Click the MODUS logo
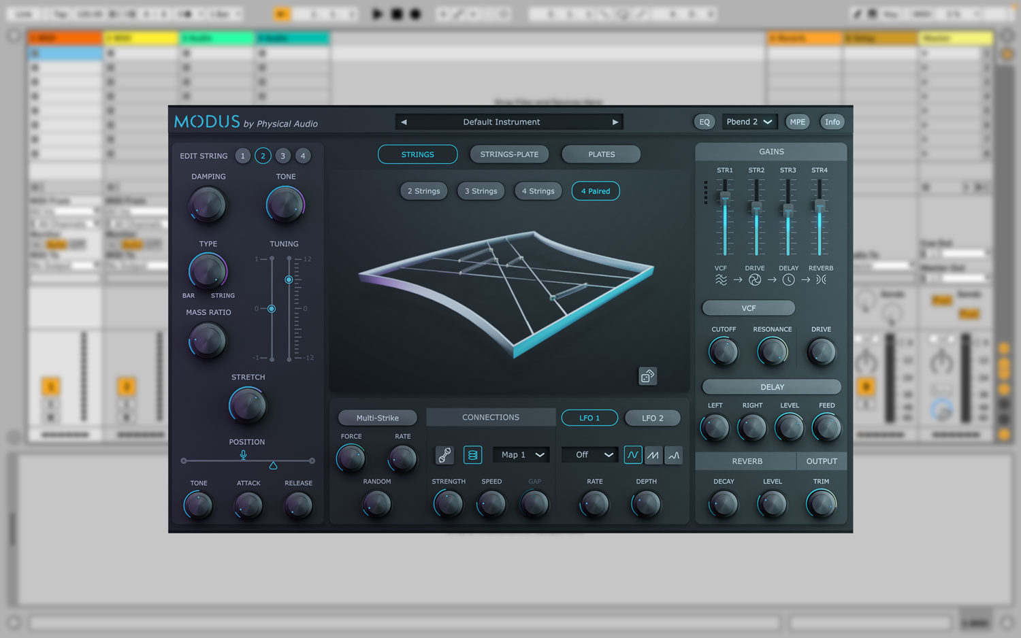The image size is (1021, 638). 207,122
